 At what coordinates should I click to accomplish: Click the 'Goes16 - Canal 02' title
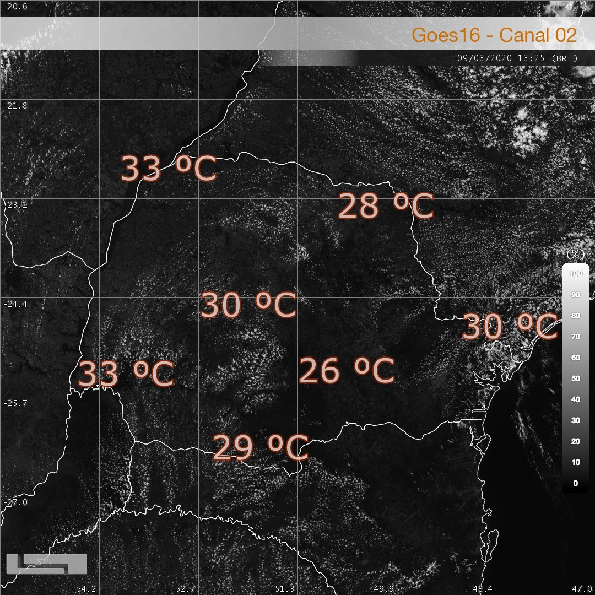(494, 35)
